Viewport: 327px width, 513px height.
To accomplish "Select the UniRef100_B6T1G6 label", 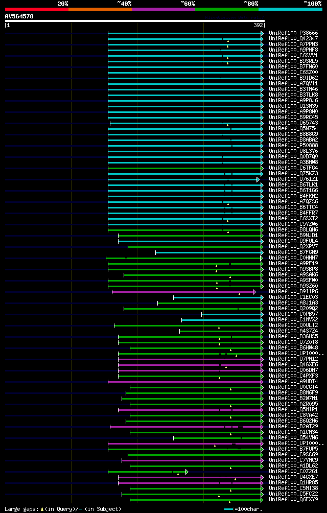I will [x=293, y=190].
